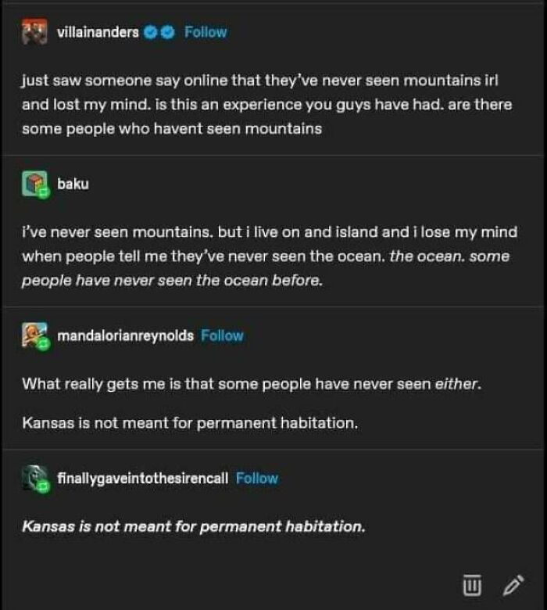The image size is (547, 610).
Task: Follow mandalorianreynolds
Action: (222, 335)
